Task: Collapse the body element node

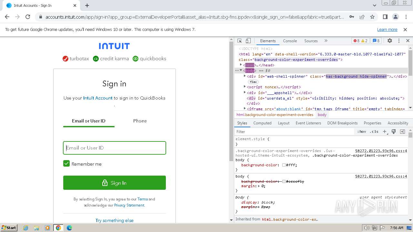Action: pos(241,70)
